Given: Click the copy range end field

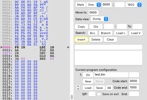Looking at the screenshot, I should 122,27.
